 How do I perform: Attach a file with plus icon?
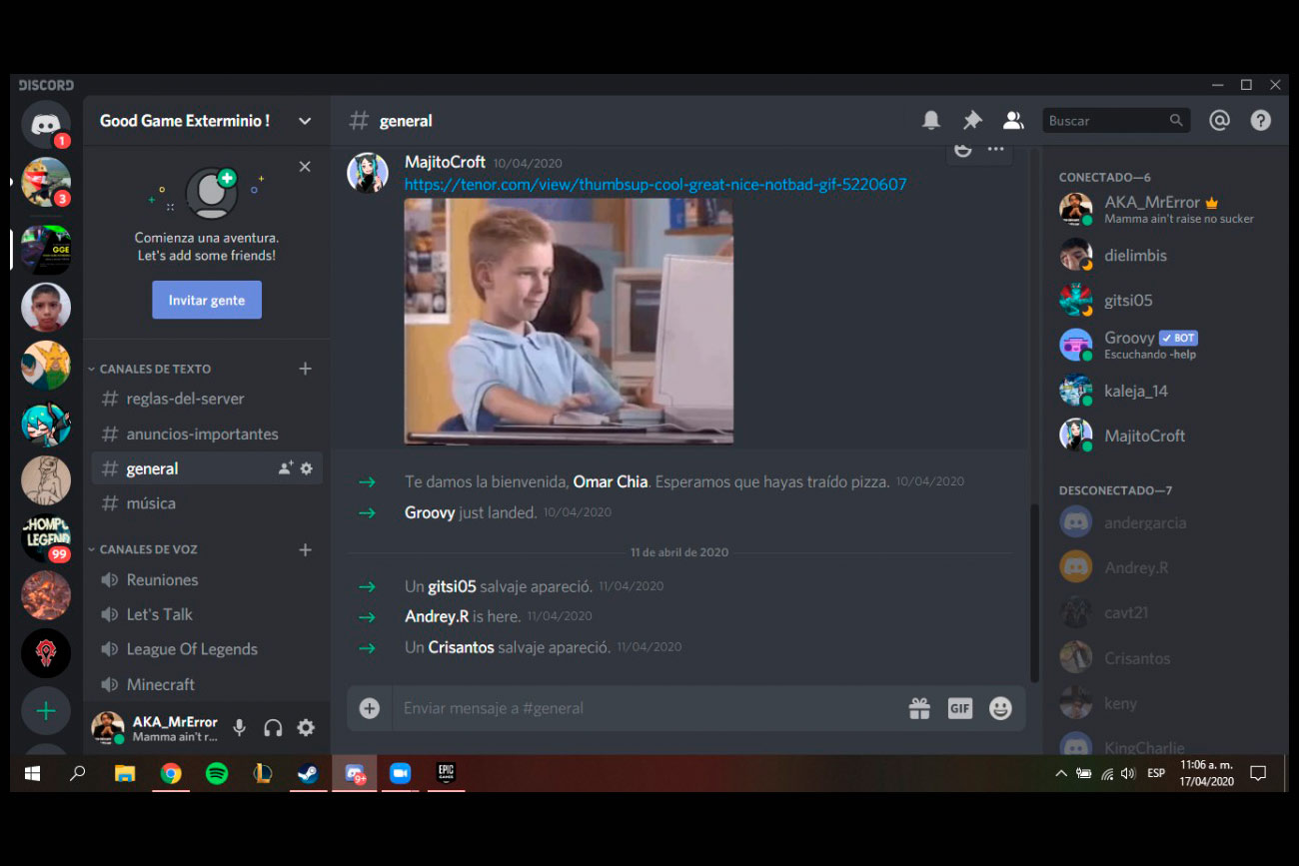point(370,708)
